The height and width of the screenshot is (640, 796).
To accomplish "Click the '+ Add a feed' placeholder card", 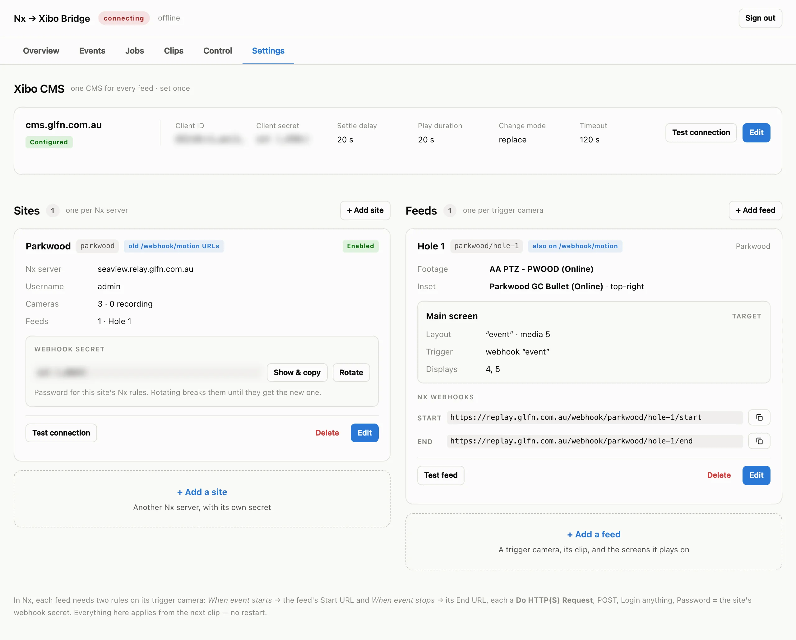I will [594, 541].
